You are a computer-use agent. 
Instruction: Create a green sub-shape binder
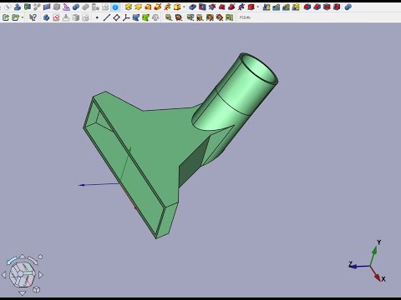pos(145,17)
